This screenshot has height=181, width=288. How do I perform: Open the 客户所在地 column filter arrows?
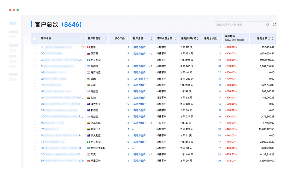(x=105, y=39)
